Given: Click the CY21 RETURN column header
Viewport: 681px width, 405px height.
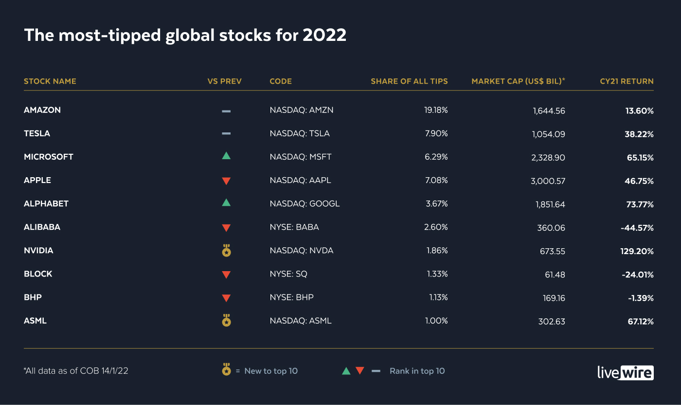Looking at the screenshot, I should point(627,81).
